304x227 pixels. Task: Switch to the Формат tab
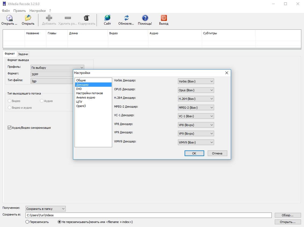(x=10, y=54)
